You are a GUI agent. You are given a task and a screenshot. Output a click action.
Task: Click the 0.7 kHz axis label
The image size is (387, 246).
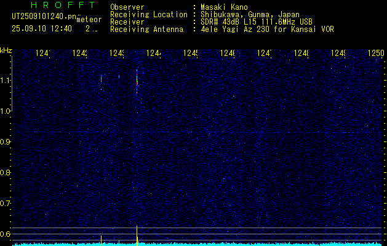click(x=5, y=204)
